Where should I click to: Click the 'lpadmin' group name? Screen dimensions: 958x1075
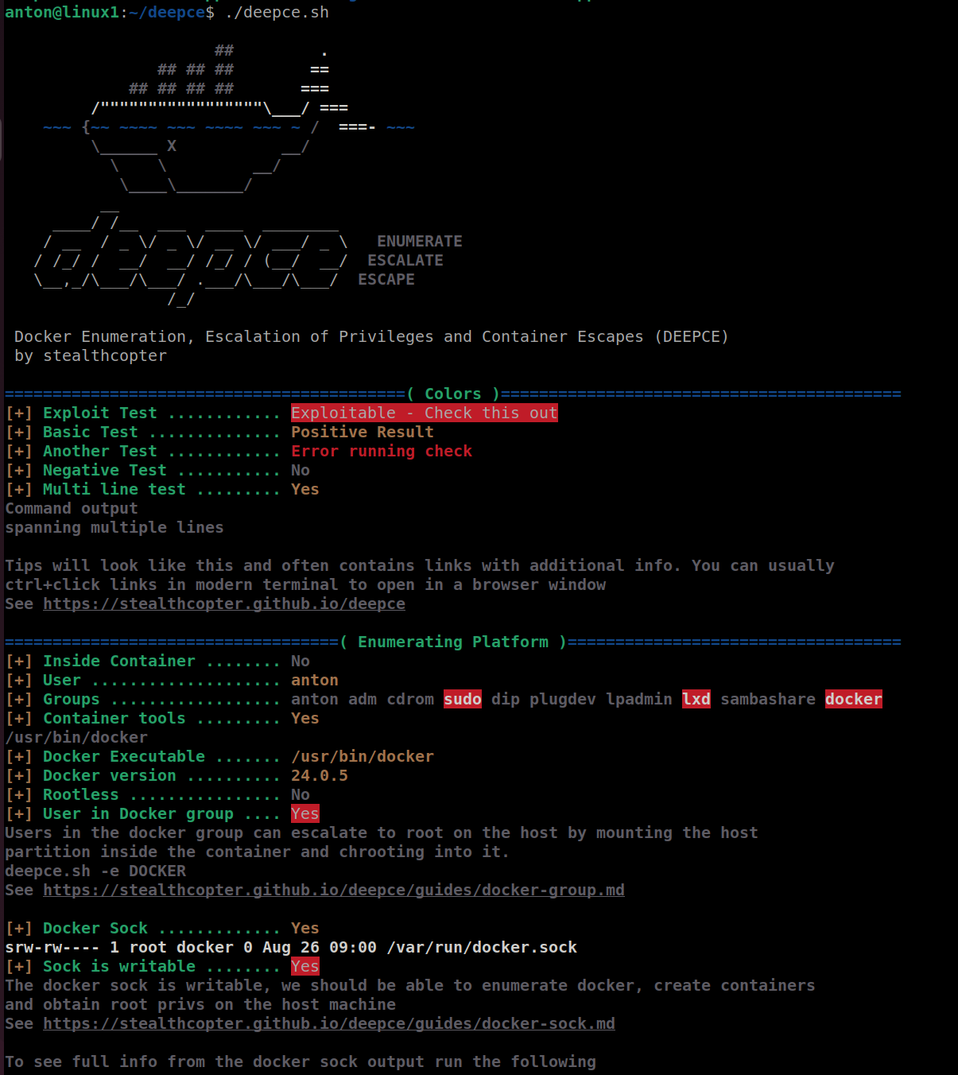[639, 700]
